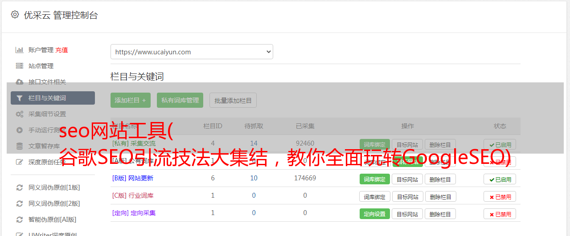Click the 站点管理 server icon

[x=19, y=66]
